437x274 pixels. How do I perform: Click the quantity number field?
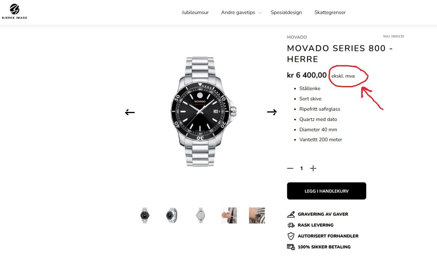[x=301, y=169]
